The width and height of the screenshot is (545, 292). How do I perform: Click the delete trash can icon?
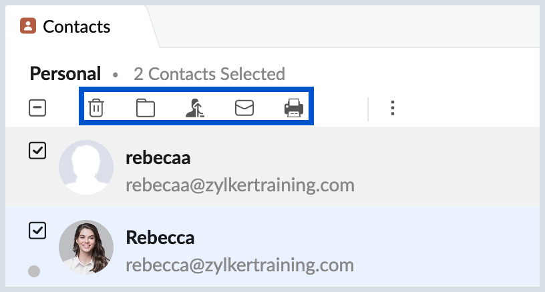96,108
